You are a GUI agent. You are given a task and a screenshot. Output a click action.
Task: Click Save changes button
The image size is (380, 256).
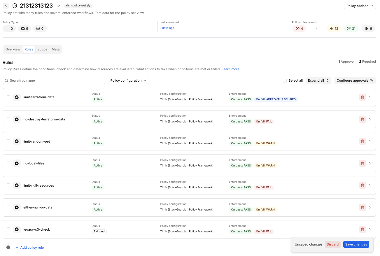click(x=356, y=244)
